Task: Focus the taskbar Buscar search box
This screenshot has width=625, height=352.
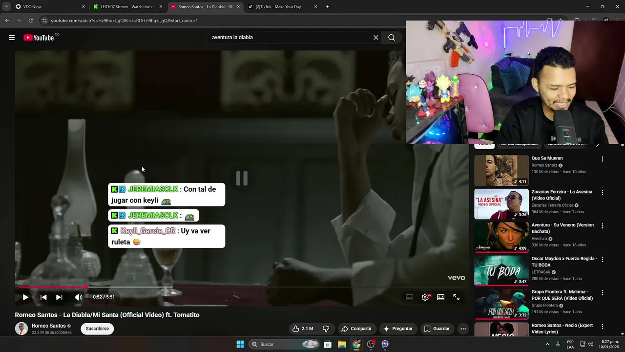Action: pyautogui.click(x=284, y=344)
